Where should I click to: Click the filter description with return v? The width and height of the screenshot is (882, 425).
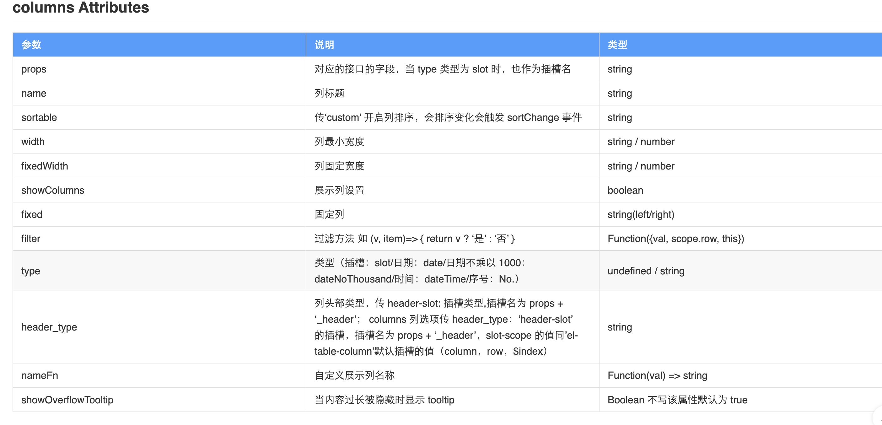coord(415,239)
